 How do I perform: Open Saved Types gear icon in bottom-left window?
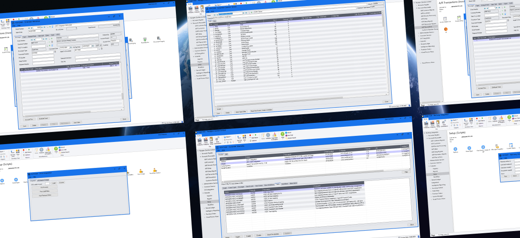coord(16,180)
